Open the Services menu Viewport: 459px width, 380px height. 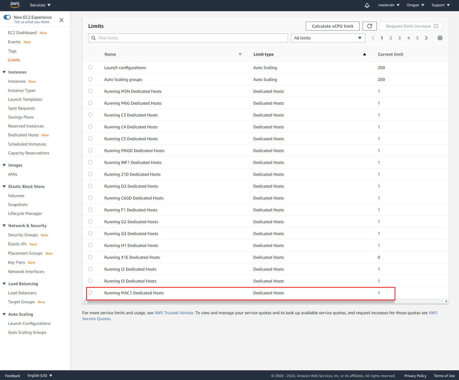coord(40,5)
